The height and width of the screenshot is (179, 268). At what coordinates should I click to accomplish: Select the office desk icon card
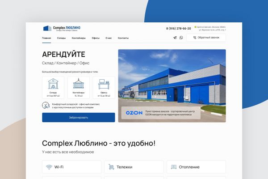coord(104,88)
